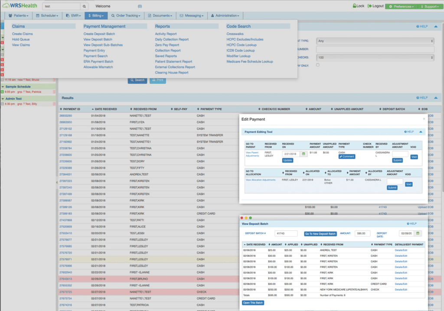The image size is (444, 311).
Task: Click red close dot of Deposit Batch window
Action: point(242,218)
